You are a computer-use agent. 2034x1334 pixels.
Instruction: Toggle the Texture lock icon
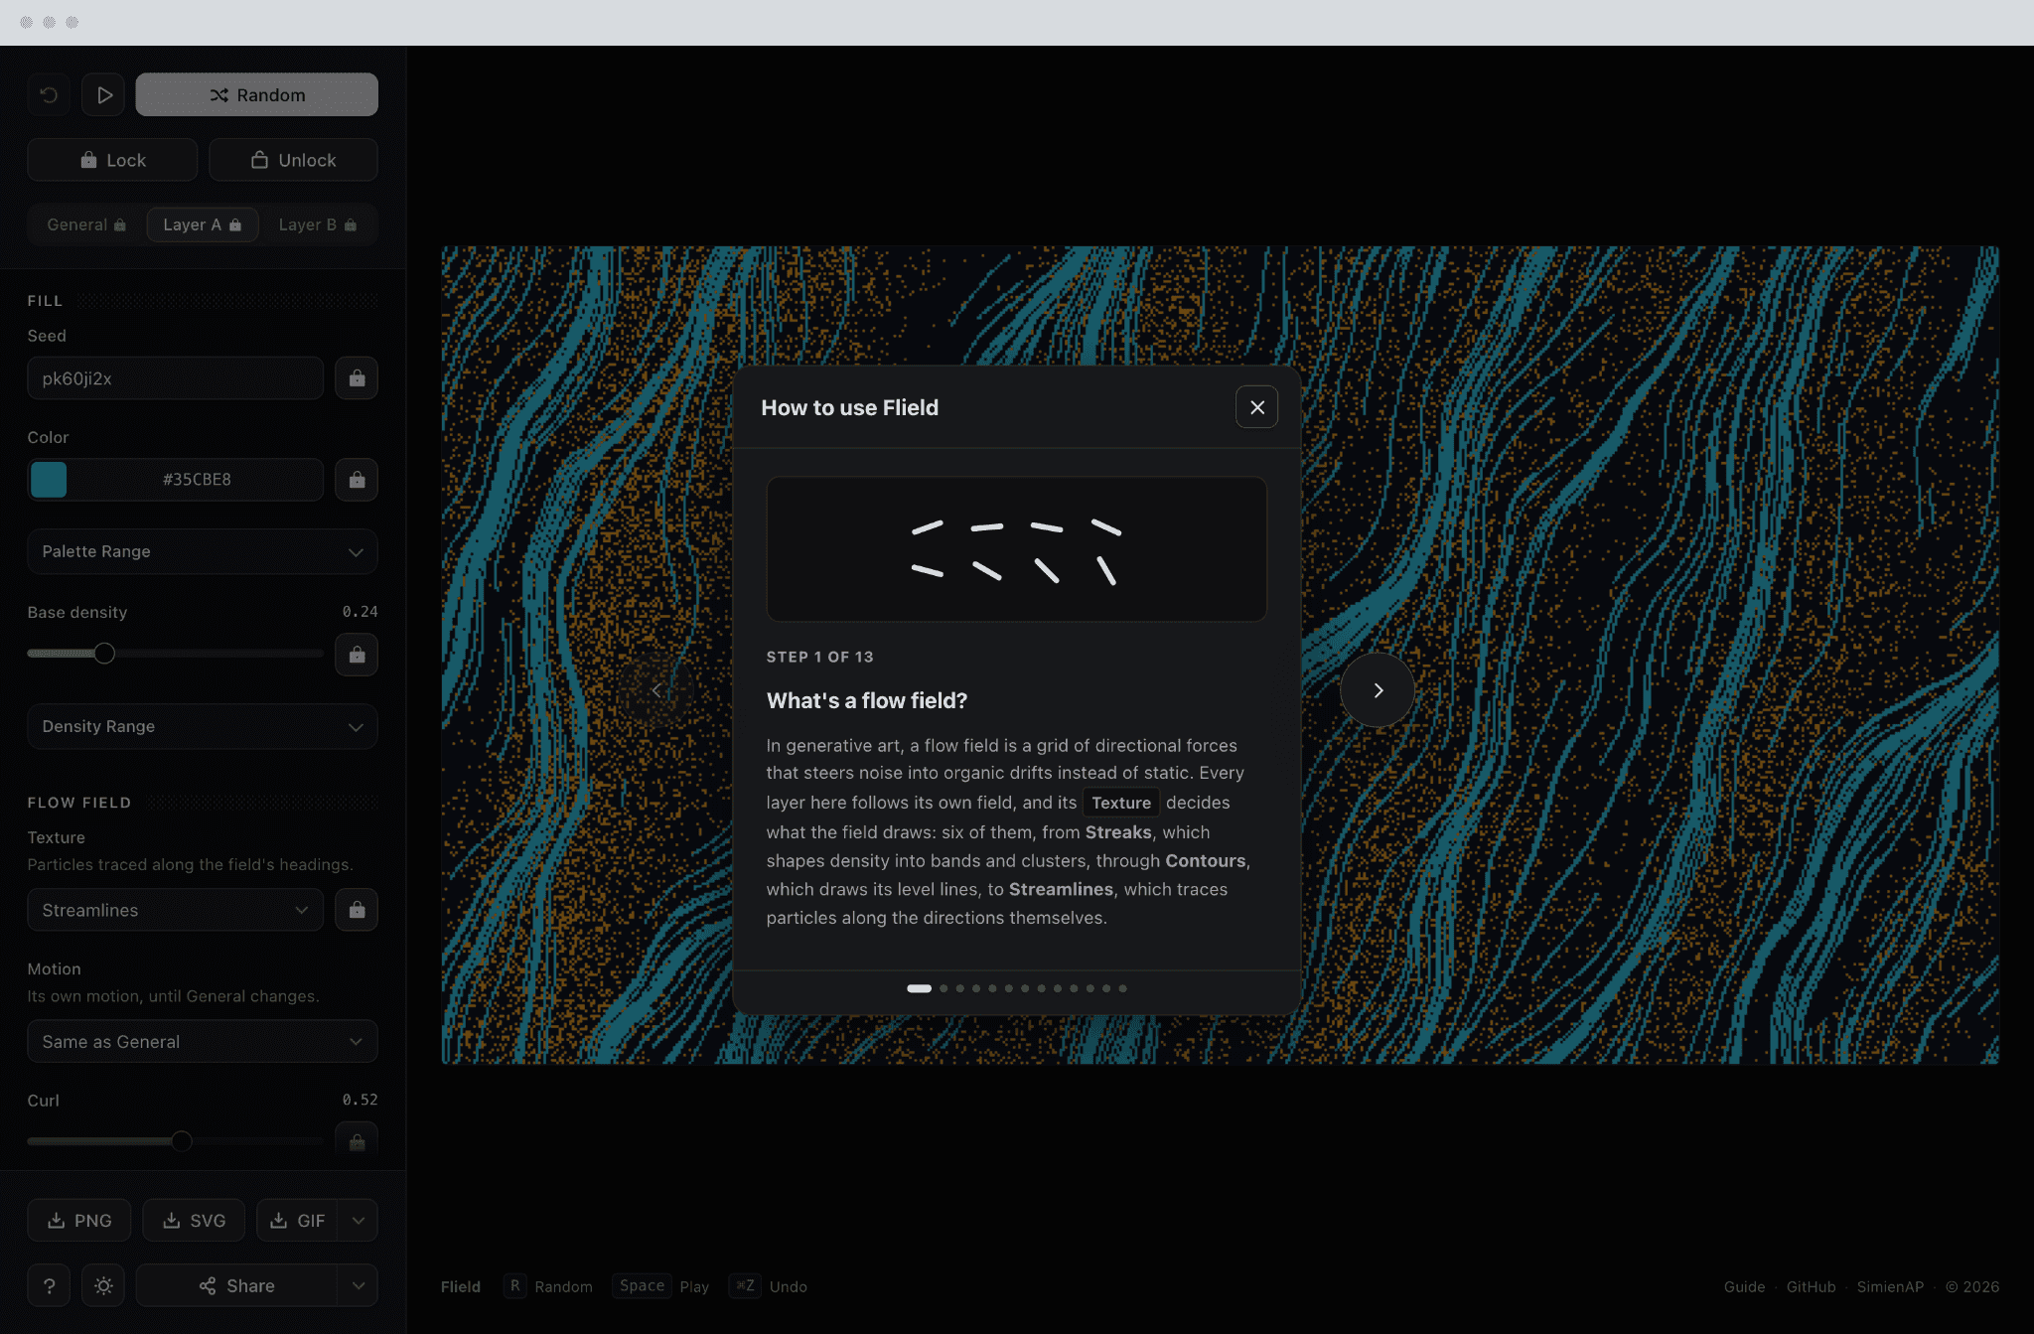pyautogui.click(x=357, y=910)
